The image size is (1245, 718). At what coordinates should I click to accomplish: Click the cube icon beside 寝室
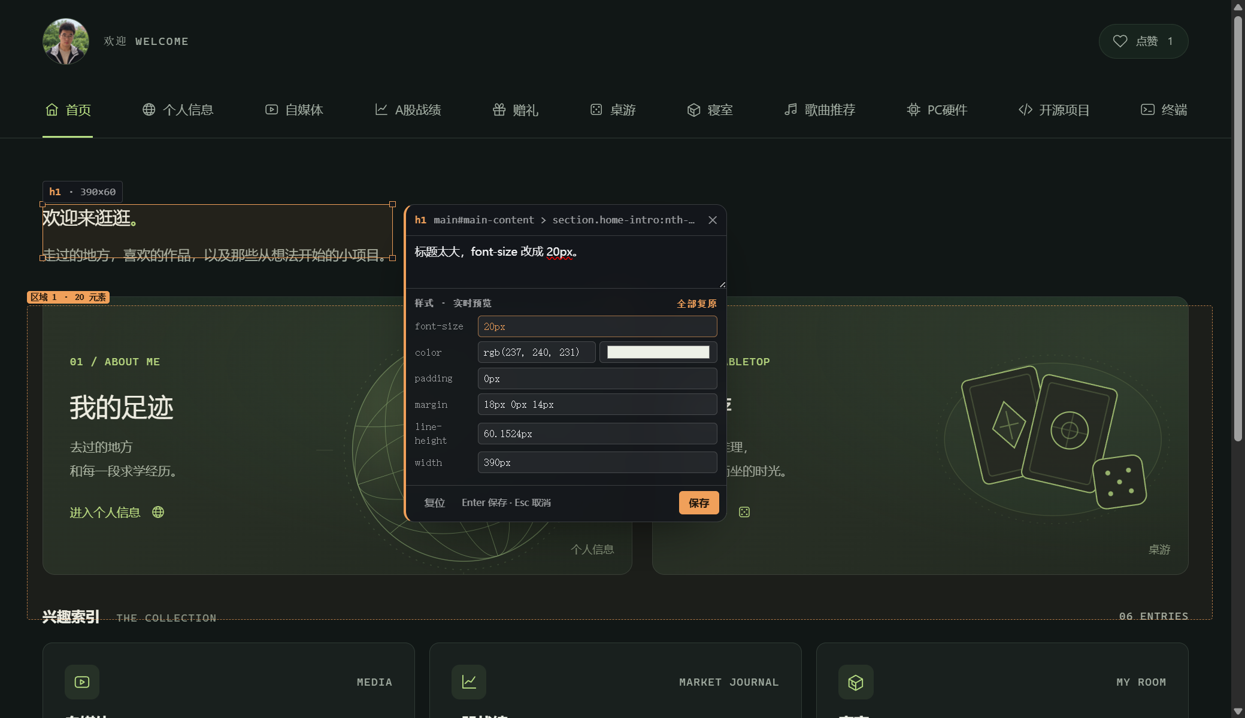(x=693, y=110)
